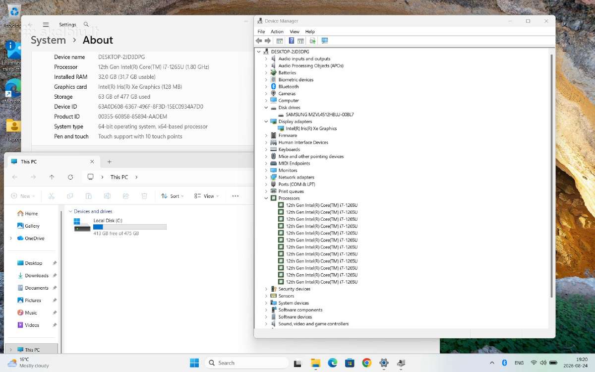Open the Sort dropdown in File Explorer

point(173,196)
